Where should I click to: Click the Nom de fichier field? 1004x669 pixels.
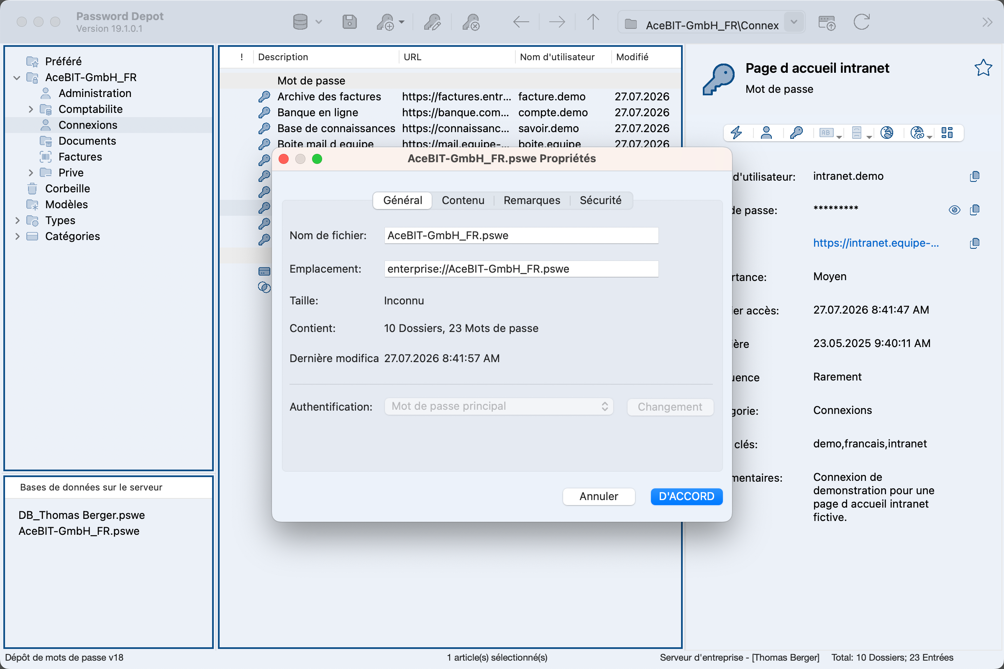[521, 235]
